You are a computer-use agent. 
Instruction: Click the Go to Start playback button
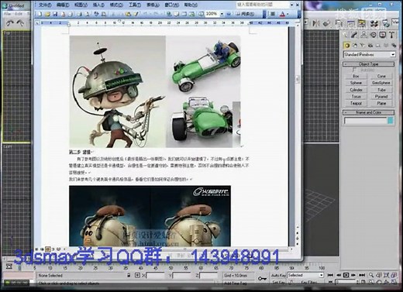point(330,275)
